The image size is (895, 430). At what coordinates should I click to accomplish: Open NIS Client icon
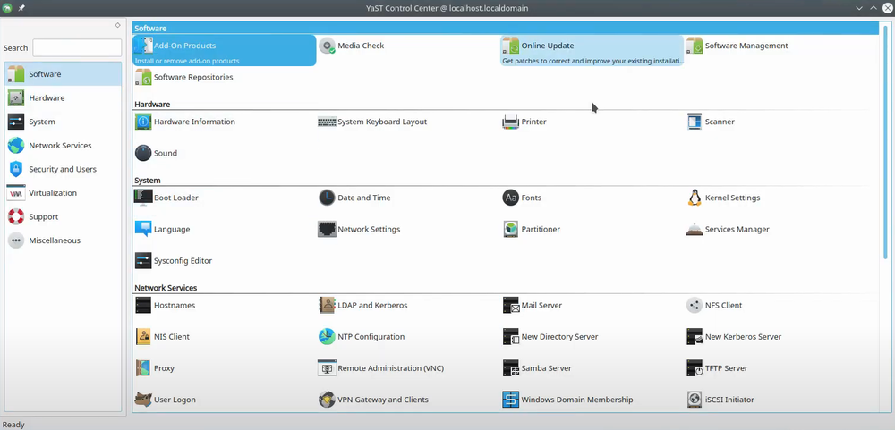coord(143,336)
